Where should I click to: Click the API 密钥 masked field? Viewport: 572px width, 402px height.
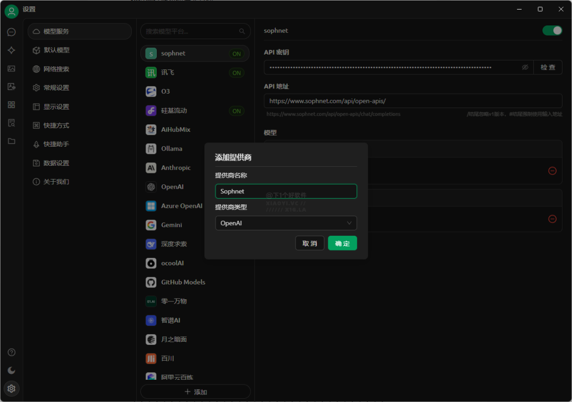click(x=399, y=67)
